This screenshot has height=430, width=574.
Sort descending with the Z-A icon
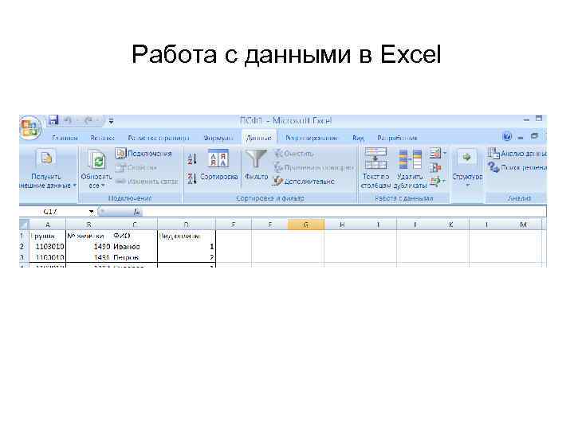click(x=192, y=178)
